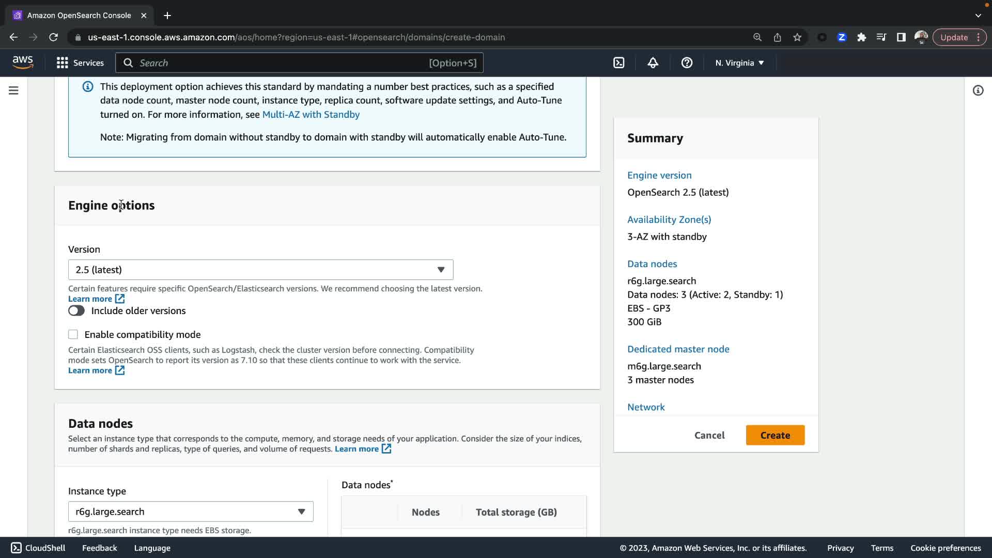Open the notifications bell icon
The width and height of the screenshot is (992, 558).
coord(653,63)
